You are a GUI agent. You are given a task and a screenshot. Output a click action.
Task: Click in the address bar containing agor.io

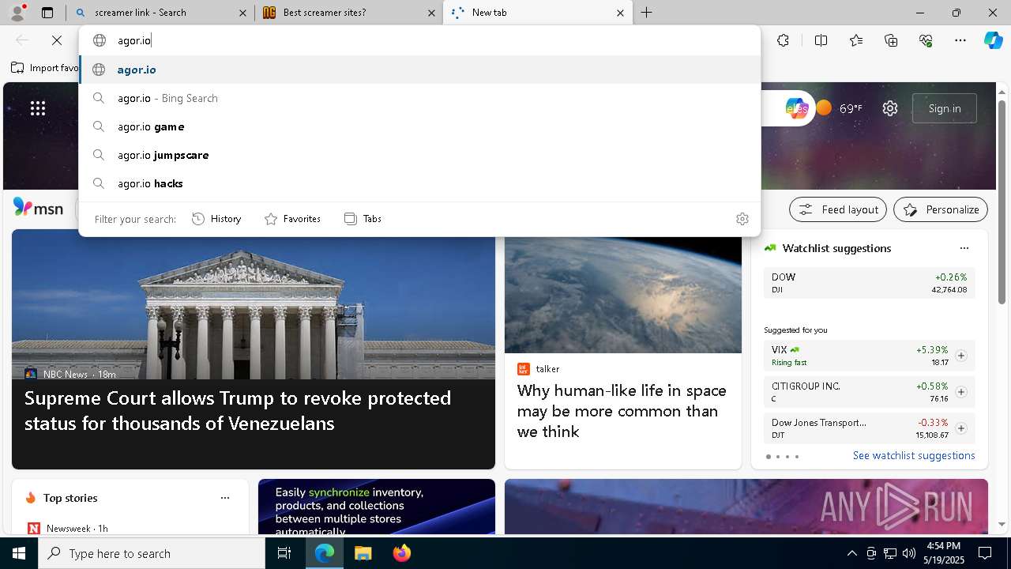[419, 40]
